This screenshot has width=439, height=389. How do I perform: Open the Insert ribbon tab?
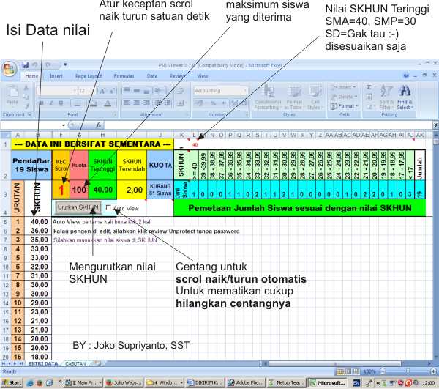(56, 76)
